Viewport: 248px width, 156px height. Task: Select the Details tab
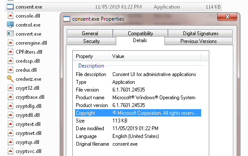pyautogui.click(x=140, y=40)
